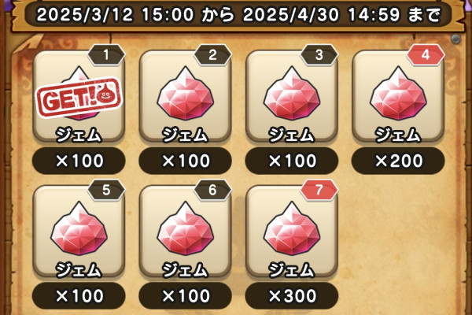The width and height of the screenshot is (472, 315).
Task: Select the ×200 quantity label
Action: [398, 161]
